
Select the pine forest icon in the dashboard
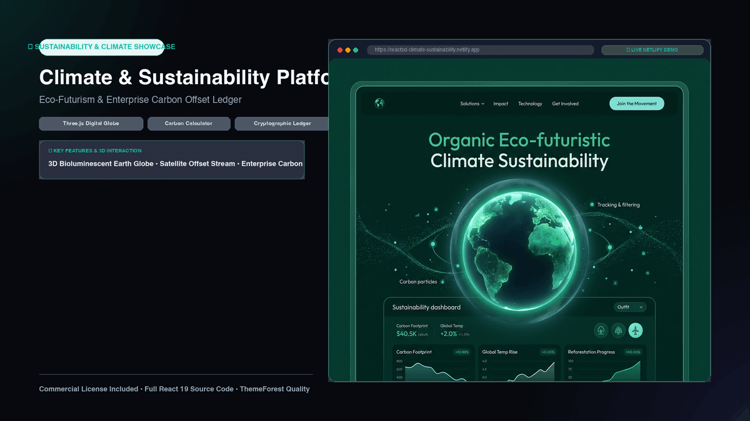618,331
